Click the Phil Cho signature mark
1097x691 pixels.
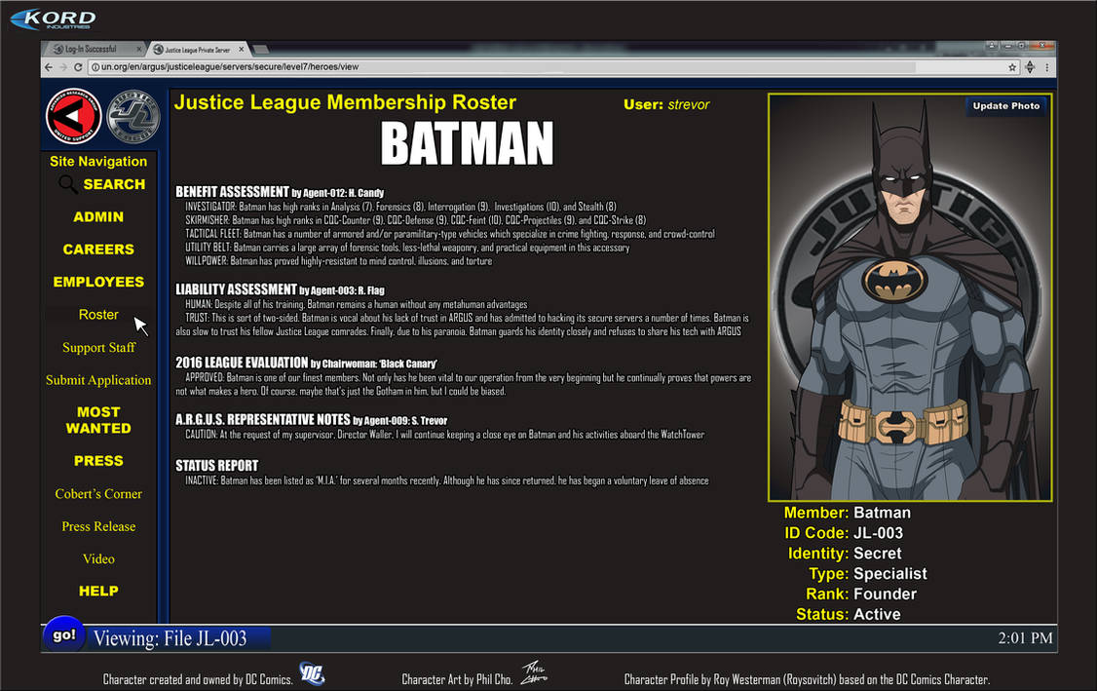point(534,672)
